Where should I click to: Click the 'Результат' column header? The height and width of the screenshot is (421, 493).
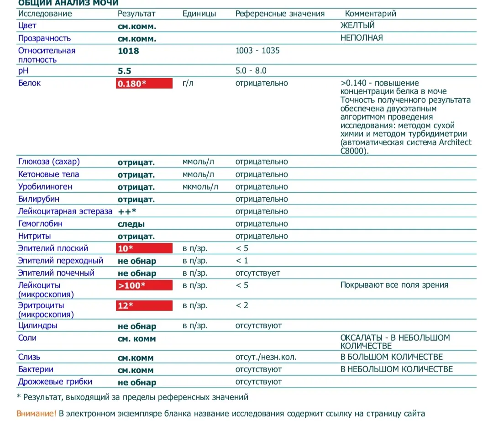(136, 14)
